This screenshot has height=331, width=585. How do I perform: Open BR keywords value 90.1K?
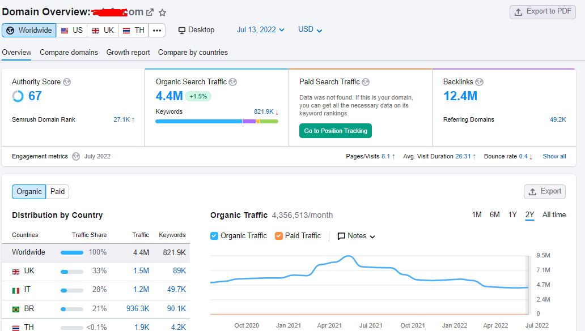pyautogui.click(x=176, y=309)
